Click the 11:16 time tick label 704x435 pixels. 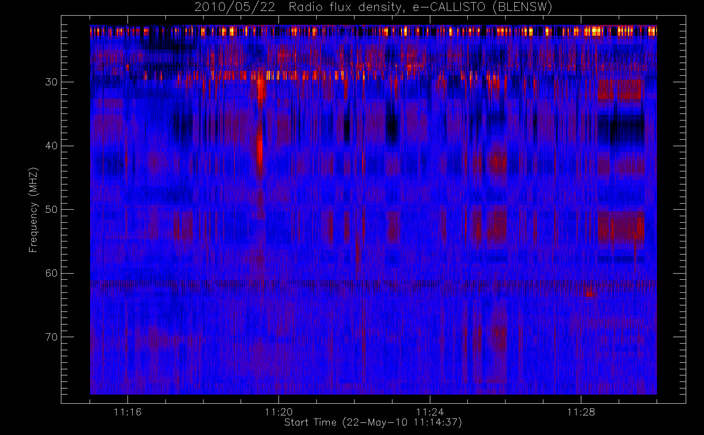coord(127,412)
